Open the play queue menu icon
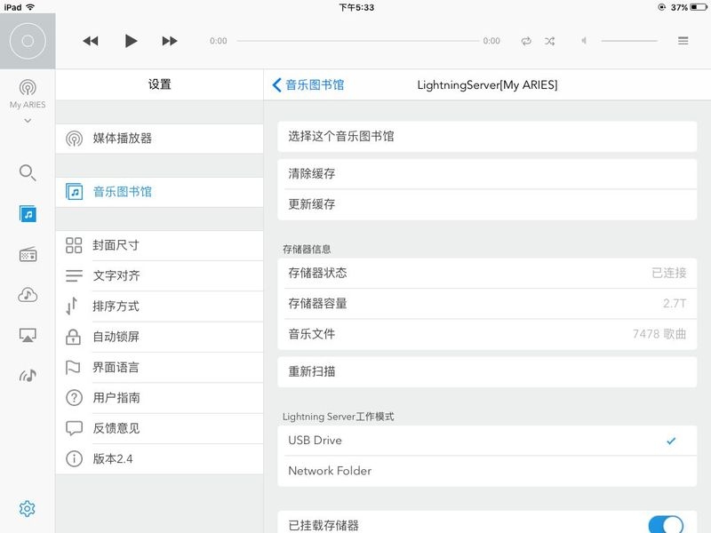711x533 pixels. click(683, 41)
